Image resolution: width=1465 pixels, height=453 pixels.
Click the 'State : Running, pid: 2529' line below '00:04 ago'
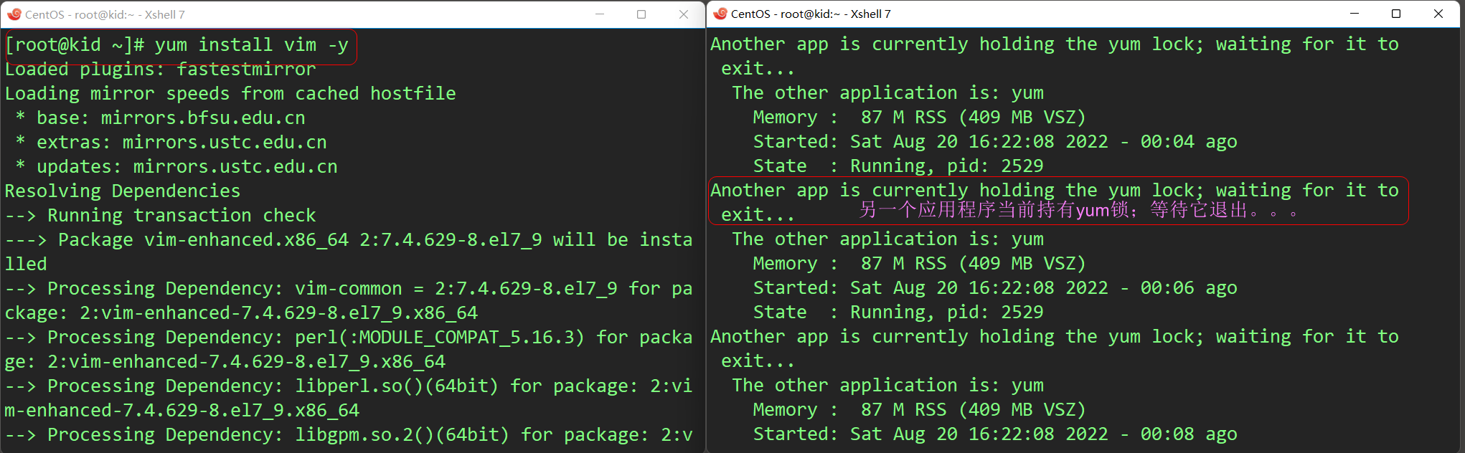(898, 166)
